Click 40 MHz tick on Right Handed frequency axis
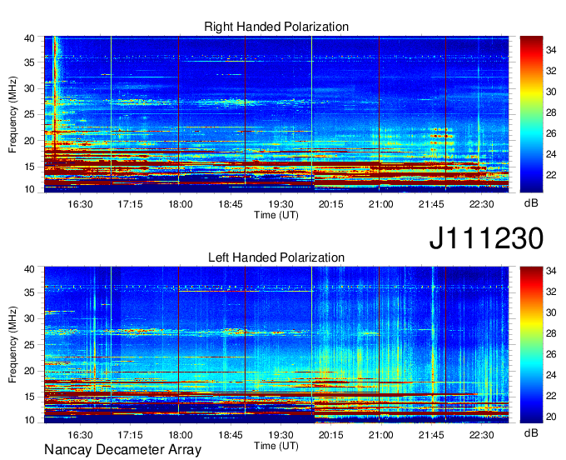Viewport: 566px width, 460px height. tap(30, 38)
